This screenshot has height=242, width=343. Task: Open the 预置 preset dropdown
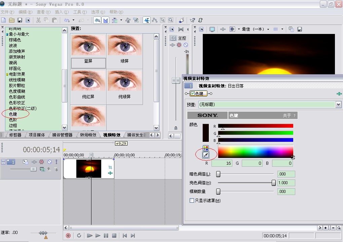(338, 105)
